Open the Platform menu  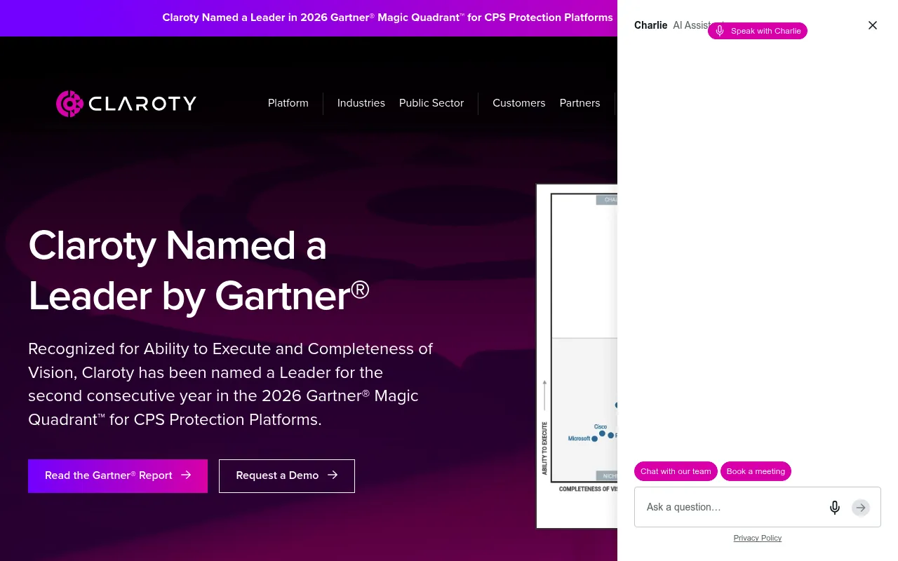click(x=288, y=103)
